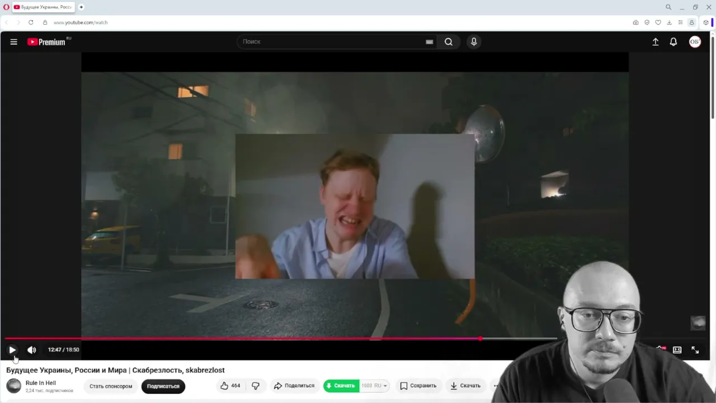The width and height of the screenshot is (716, 403).
Task: Click the green Скачать download button
Action: (x=341, y=386)
